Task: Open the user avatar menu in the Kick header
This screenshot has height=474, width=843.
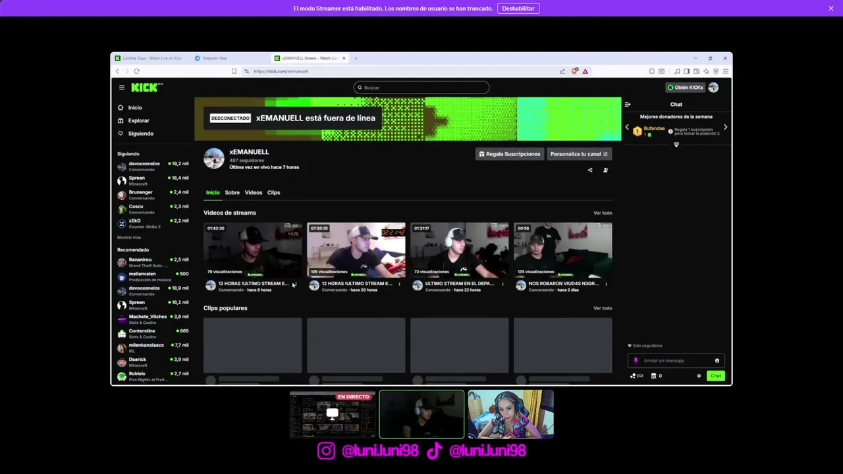Action: pos(713,88)
